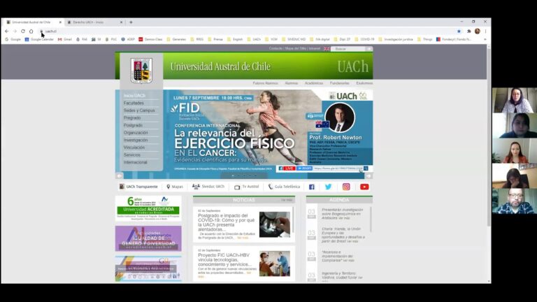537x302 pixels.
Task: Open the Investigación jurídica bookmarks folder
Action: click(x=396, y=39)
